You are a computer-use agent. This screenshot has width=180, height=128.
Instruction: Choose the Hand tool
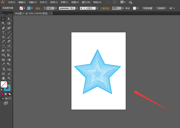(x=3, y=78)
